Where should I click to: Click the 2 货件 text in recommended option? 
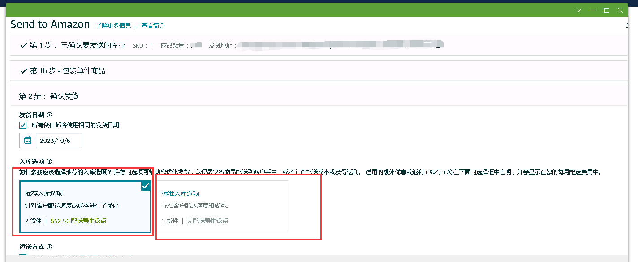coord(33,221)
